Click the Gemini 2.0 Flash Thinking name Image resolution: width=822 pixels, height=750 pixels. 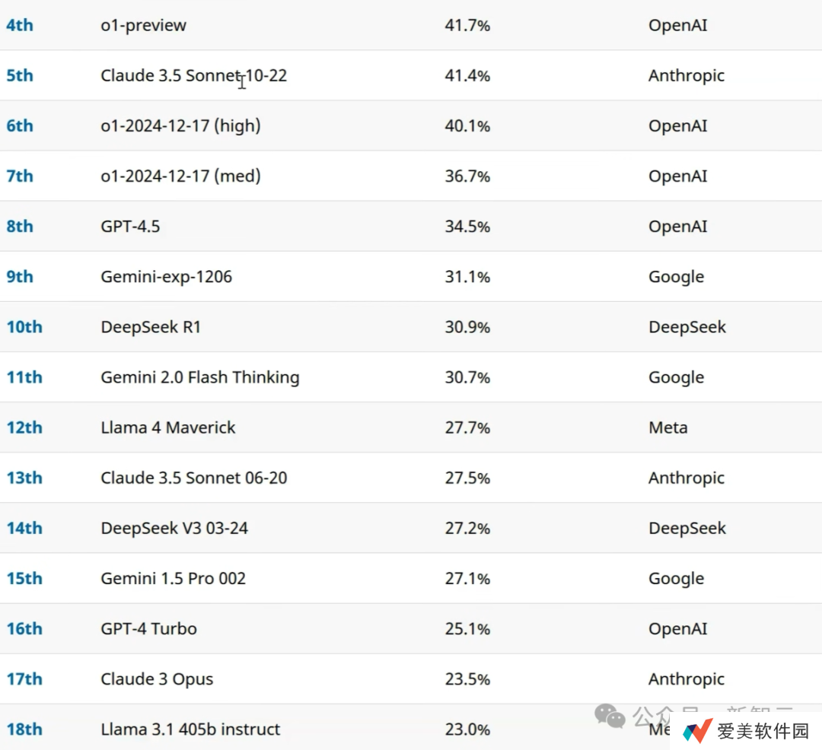199,377
